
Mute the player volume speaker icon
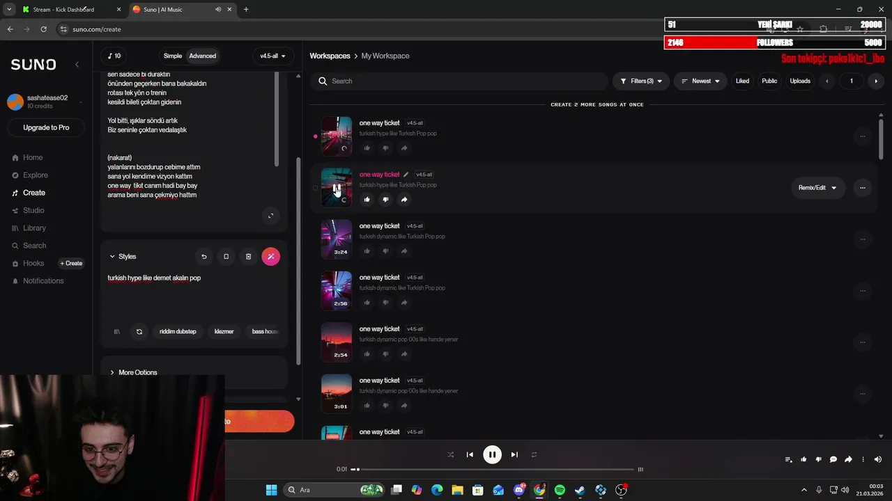click(x=878, y=459)
